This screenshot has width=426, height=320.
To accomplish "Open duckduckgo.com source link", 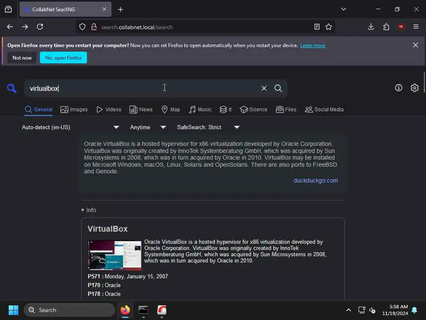I will pyautogui.click(x=315, y=180).
